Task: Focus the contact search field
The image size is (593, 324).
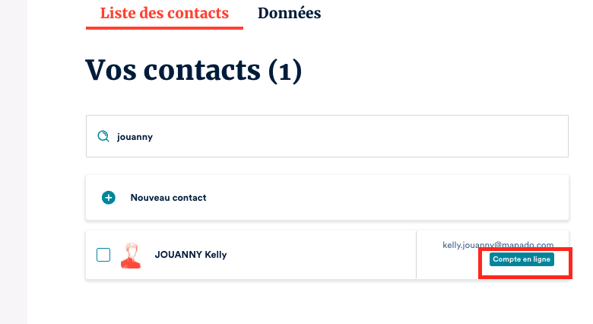Action: tap(327, 136)
